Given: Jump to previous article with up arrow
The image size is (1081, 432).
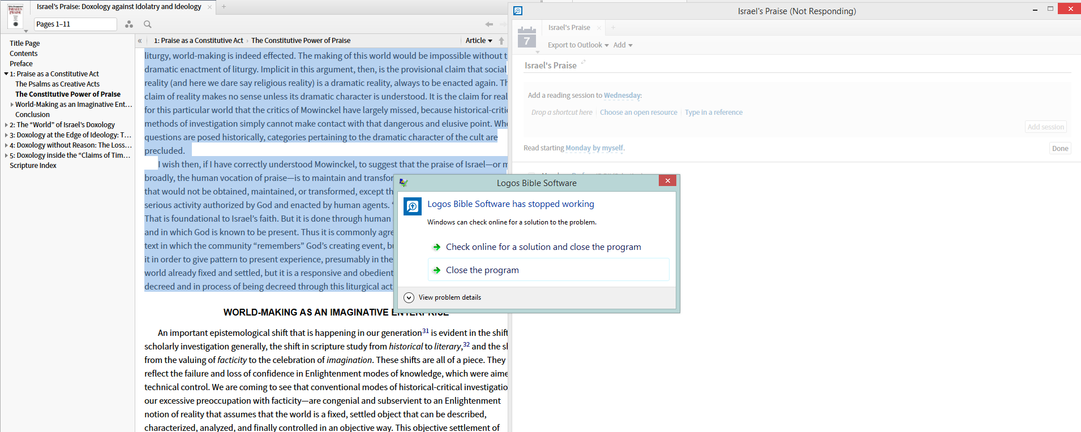Looking at the screenshot, I should (x=501, y=41).
